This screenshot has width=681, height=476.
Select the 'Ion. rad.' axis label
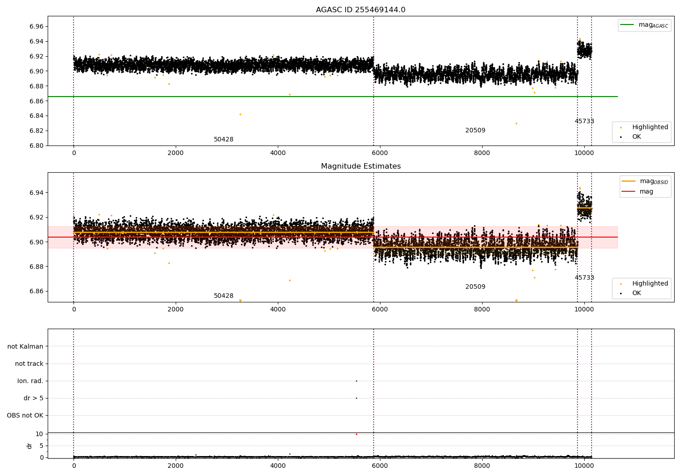[x=30, y=381]
